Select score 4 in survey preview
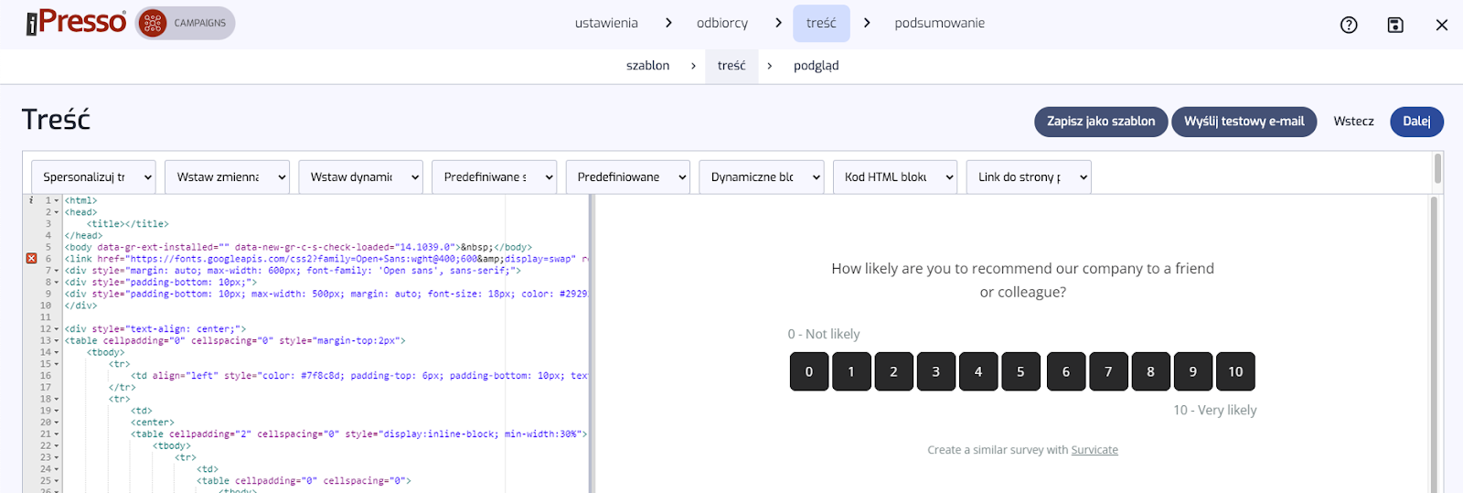 (x=978, y=371)
